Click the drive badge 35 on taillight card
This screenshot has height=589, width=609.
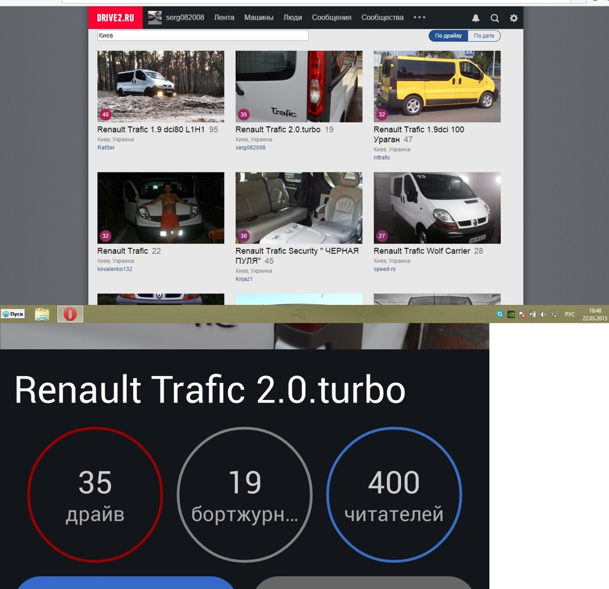point(244,115)
